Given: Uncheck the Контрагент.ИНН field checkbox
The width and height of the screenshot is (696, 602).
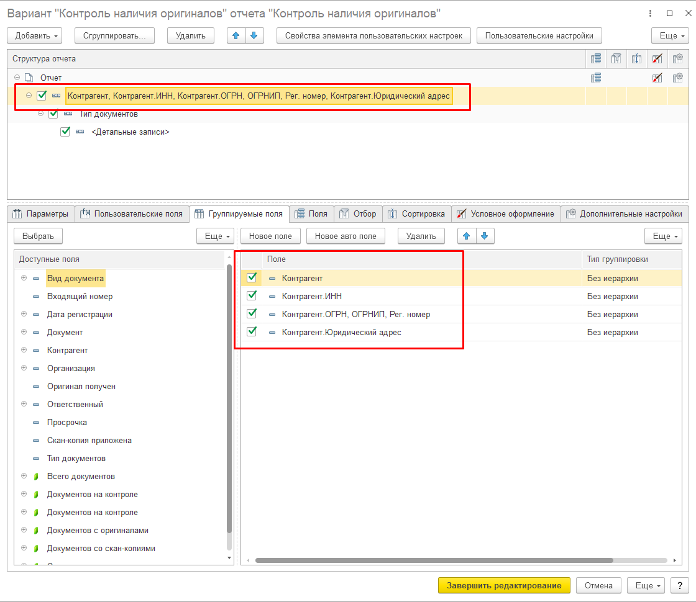Looking at the screenshot, I should 252,295.
